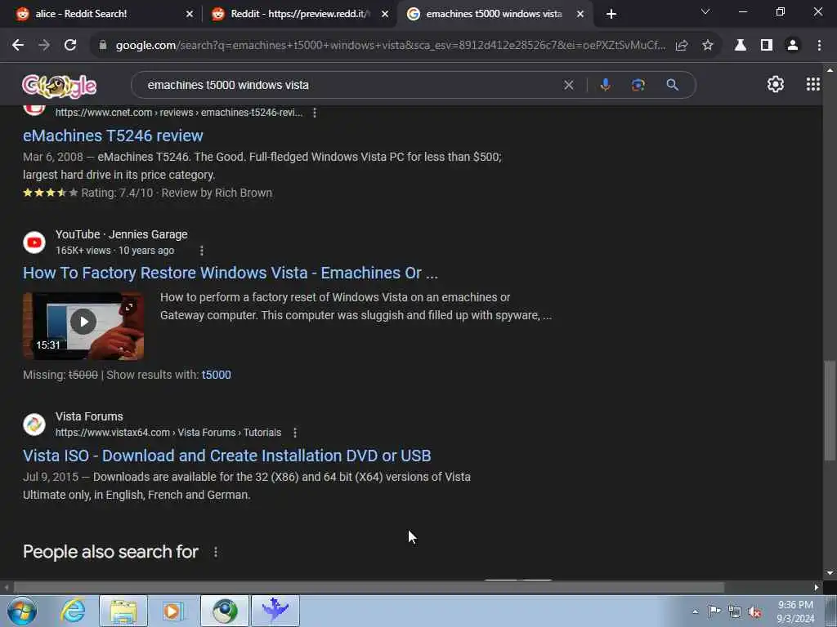
Task: Close the alice Reddit Search tab
Action: click(190, 14)
